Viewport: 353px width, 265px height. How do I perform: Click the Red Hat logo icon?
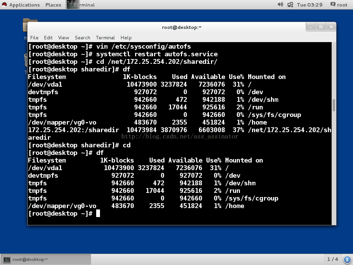pos(4,5)
